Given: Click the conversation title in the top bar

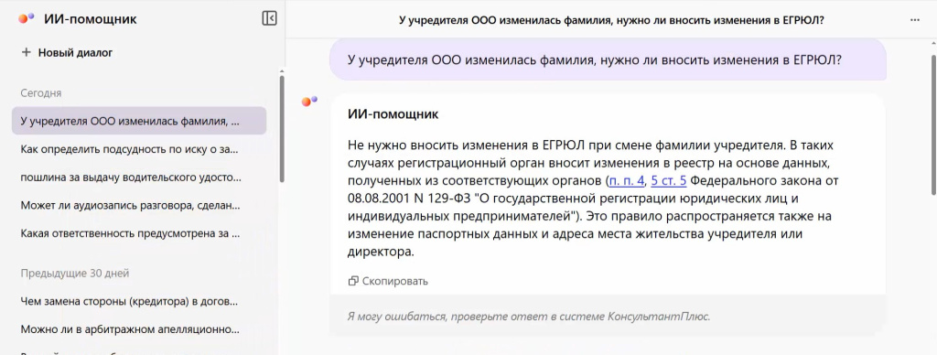Looking at the screenshot, I should pos(612,20).
